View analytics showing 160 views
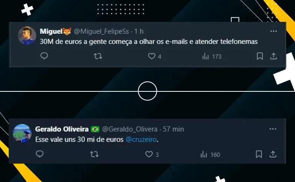This screenshot has height=182, width=295. coord(210,155)
